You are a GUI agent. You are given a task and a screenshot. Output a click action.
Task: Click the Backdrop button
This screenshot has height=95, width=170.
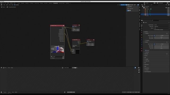(123, 5)
